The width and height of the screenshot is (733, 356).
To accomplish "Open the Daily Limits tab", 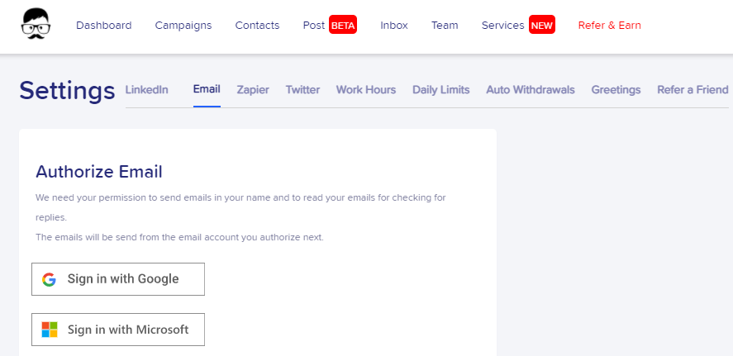I will point(440,90).
